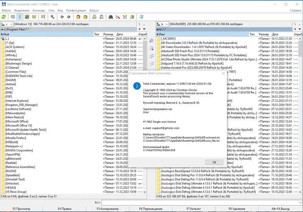Click the View icon in the middle vertical bar
Image resolution: width=303 pixels, height=212 pixels.
[151, 41]
